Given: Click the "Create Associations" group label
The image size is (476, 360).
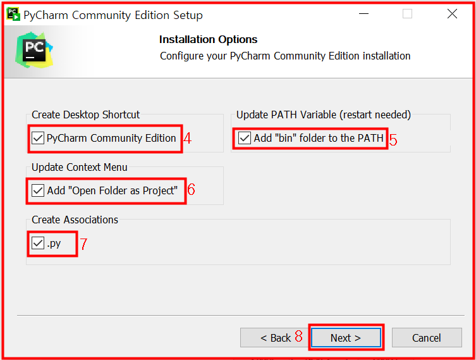Looking at the screenshot, I should click(x=75, y=220).
